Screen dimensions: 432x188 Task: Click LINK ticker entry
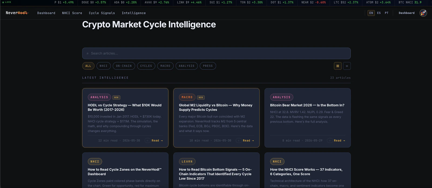tap(189, 2)
